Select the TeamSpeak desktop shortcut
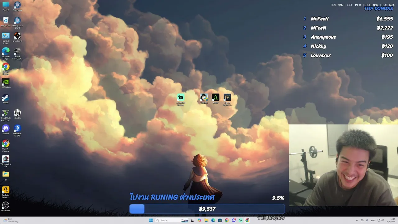The image size is (398, 224). coord(17,6)
